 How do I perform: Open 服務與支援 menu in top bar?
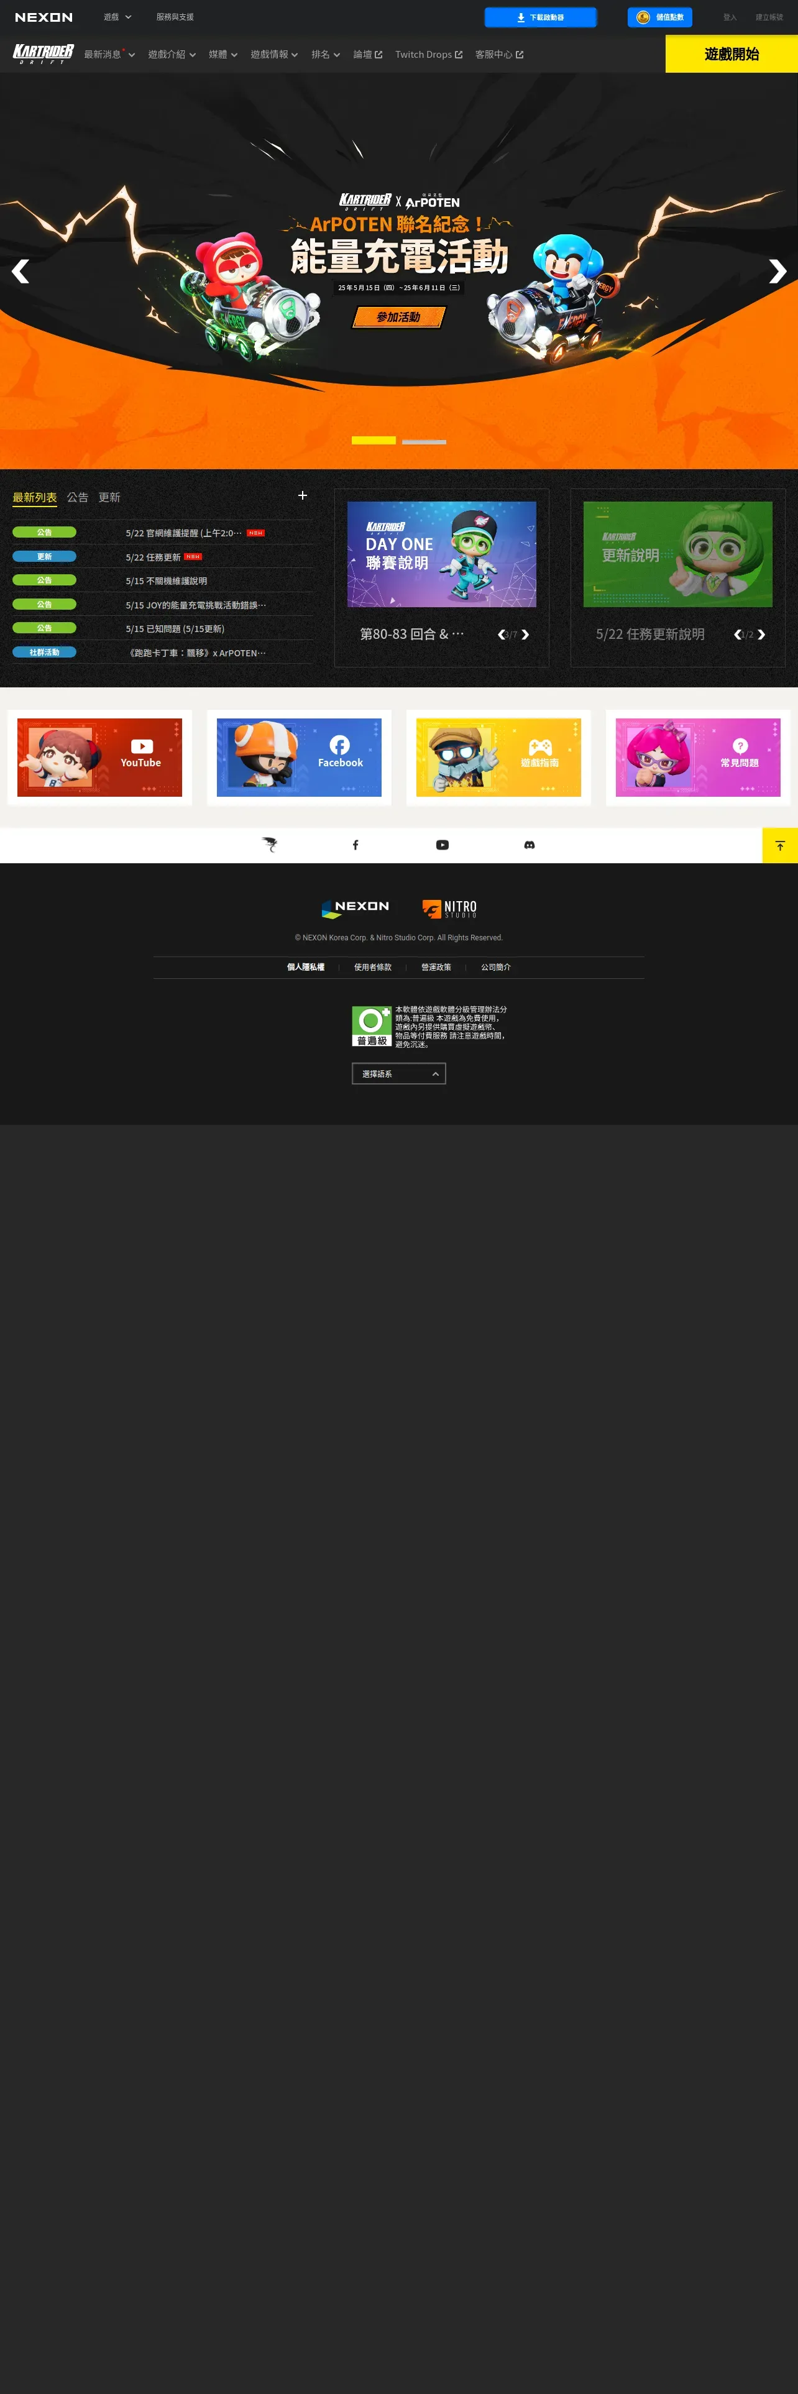[175, 17]
